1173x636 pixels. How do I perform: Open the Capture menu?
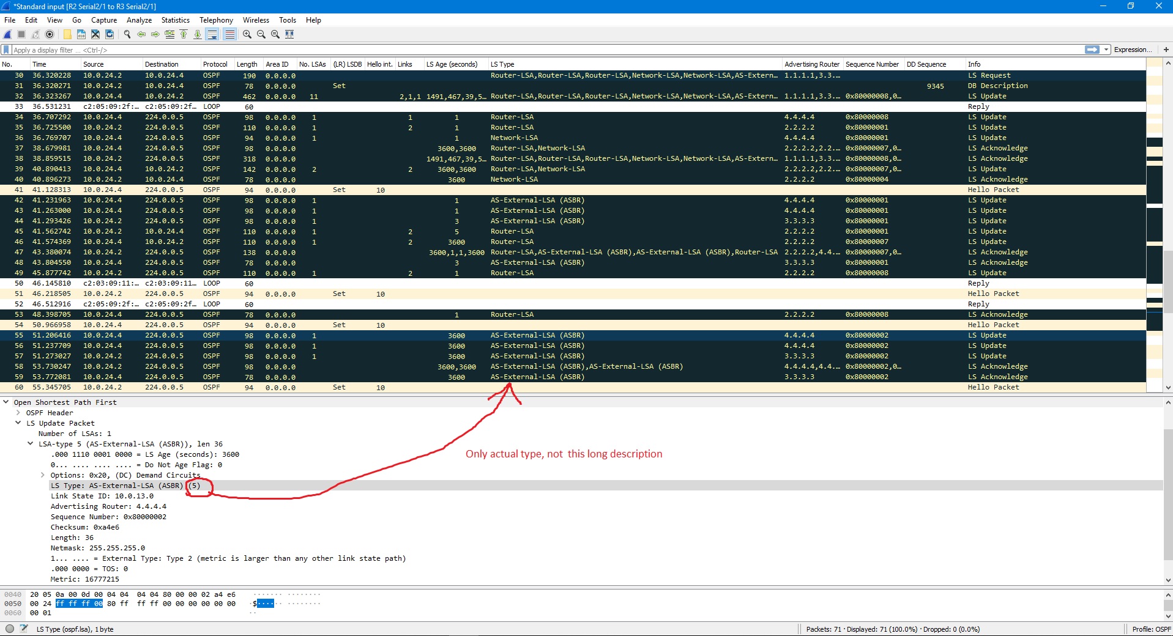(x=104, y=20)
